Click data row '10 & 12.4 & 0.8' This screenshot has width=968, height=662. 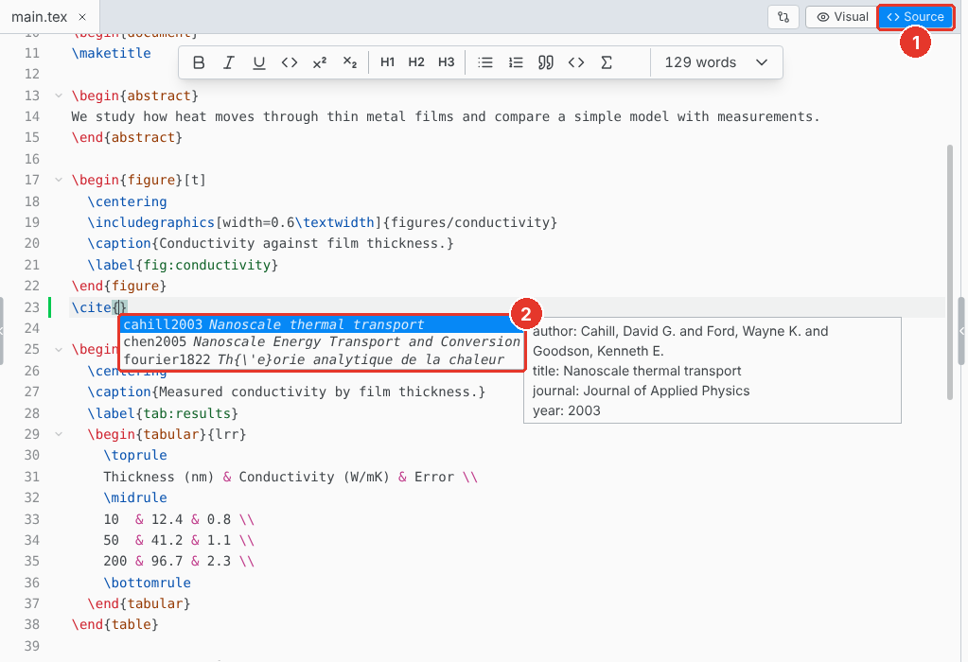179,519
